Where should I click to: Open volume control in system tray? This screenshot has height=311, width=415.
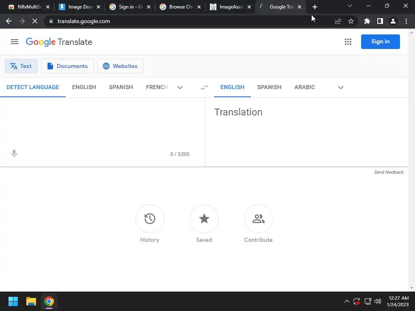378,301
